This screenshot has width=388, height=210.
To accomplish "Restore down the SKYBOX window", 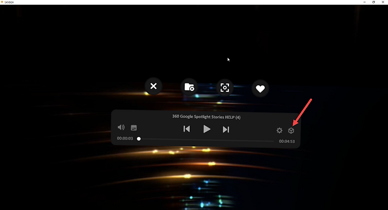I will 373,2.
